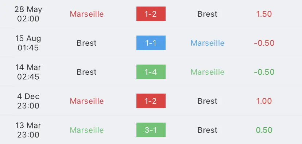
Task: Open Marseille team link in 28 May row
Action: pos(87,14)
